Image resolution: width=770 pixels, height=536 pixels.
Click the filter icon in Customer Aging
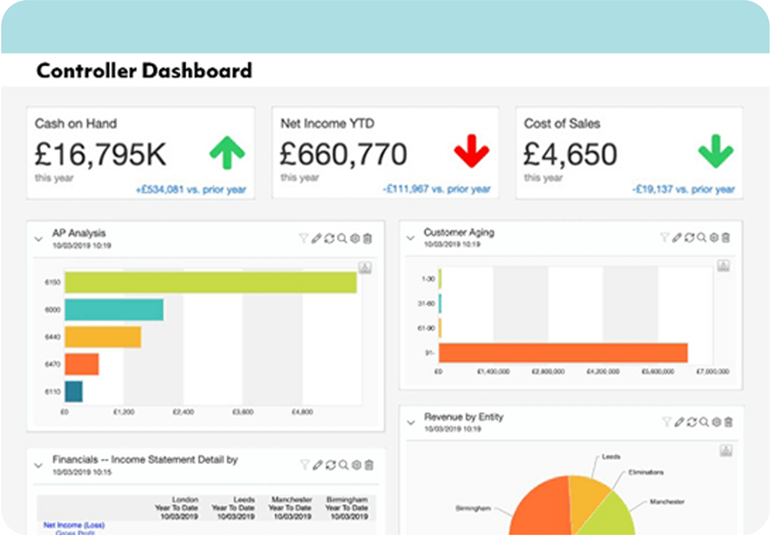point(664,237)
